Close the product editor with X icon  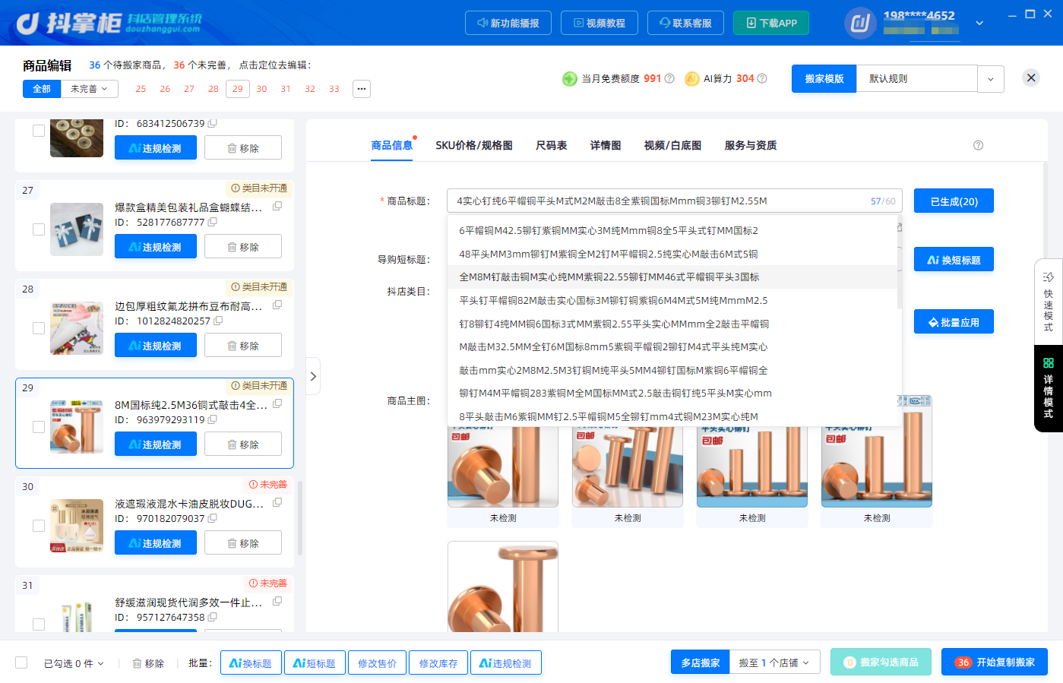point(1031,77)
